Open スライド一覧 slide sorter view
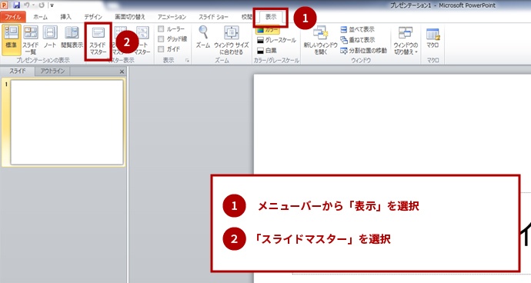Viewport: 531px width, 283px height. (31, 40)
